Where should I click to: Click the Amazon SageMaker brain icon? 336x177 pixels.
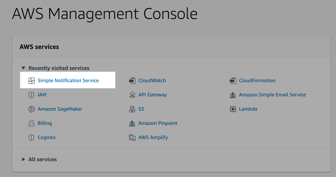tap(32, 109)
